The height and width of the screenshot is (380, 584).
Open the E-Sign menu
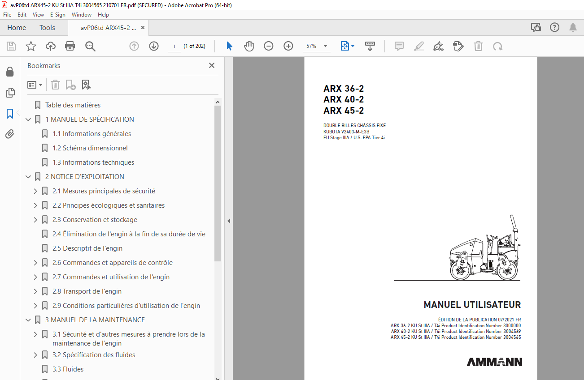pos(58,15)
